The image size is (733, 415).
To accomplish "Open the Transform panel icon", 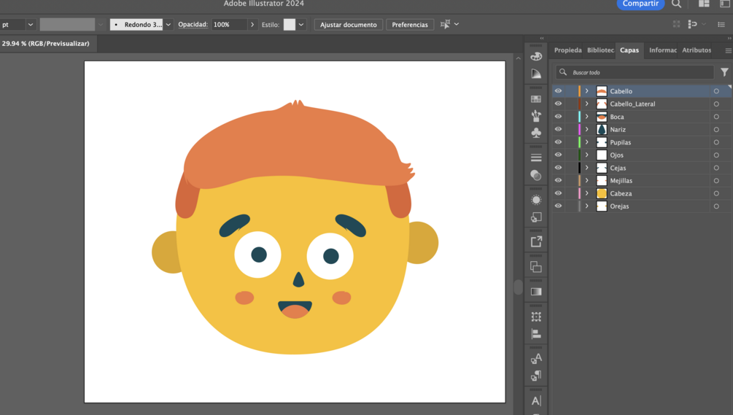I will 536,317.
